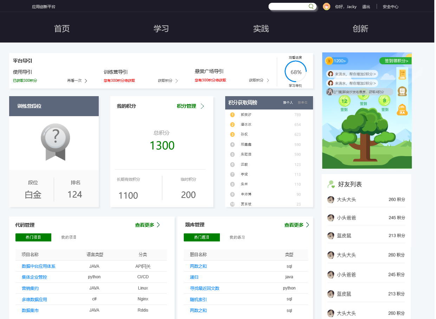Click the broadcast avatar next to 郭奕汐发布悬赏
Viewport: 436px width, 319px height.
pos(330,92)
